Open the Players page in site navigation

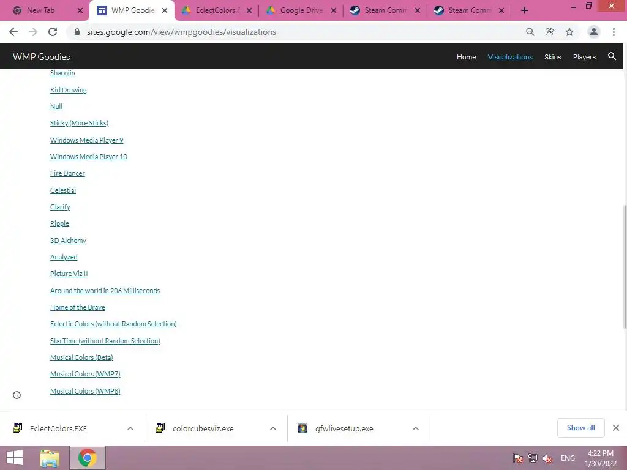(x=584, y=57)
